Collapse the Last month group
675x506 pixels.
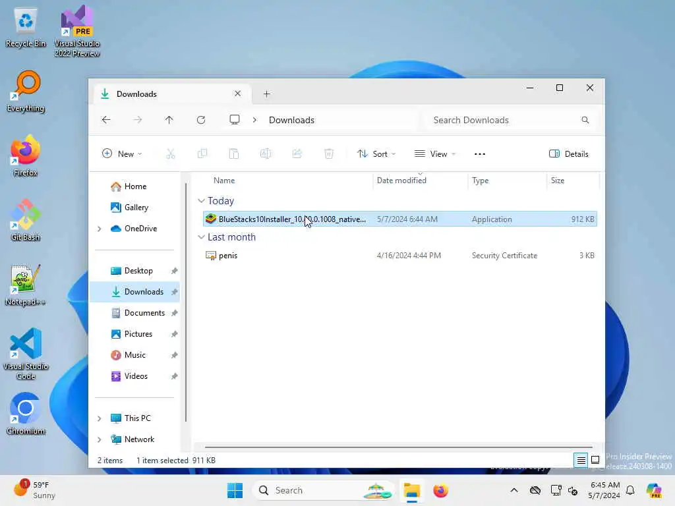[201, 237]
